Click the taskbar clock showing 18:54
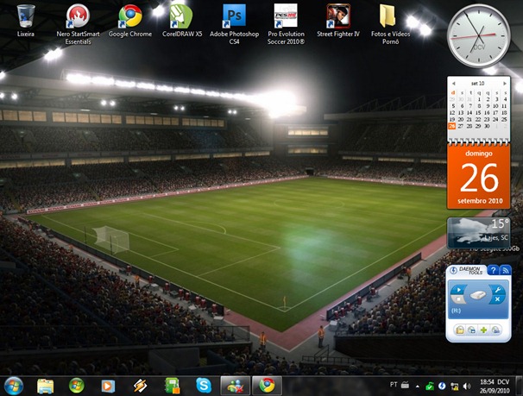Screen dimensions: 523x396 click(x=495, y=386)
